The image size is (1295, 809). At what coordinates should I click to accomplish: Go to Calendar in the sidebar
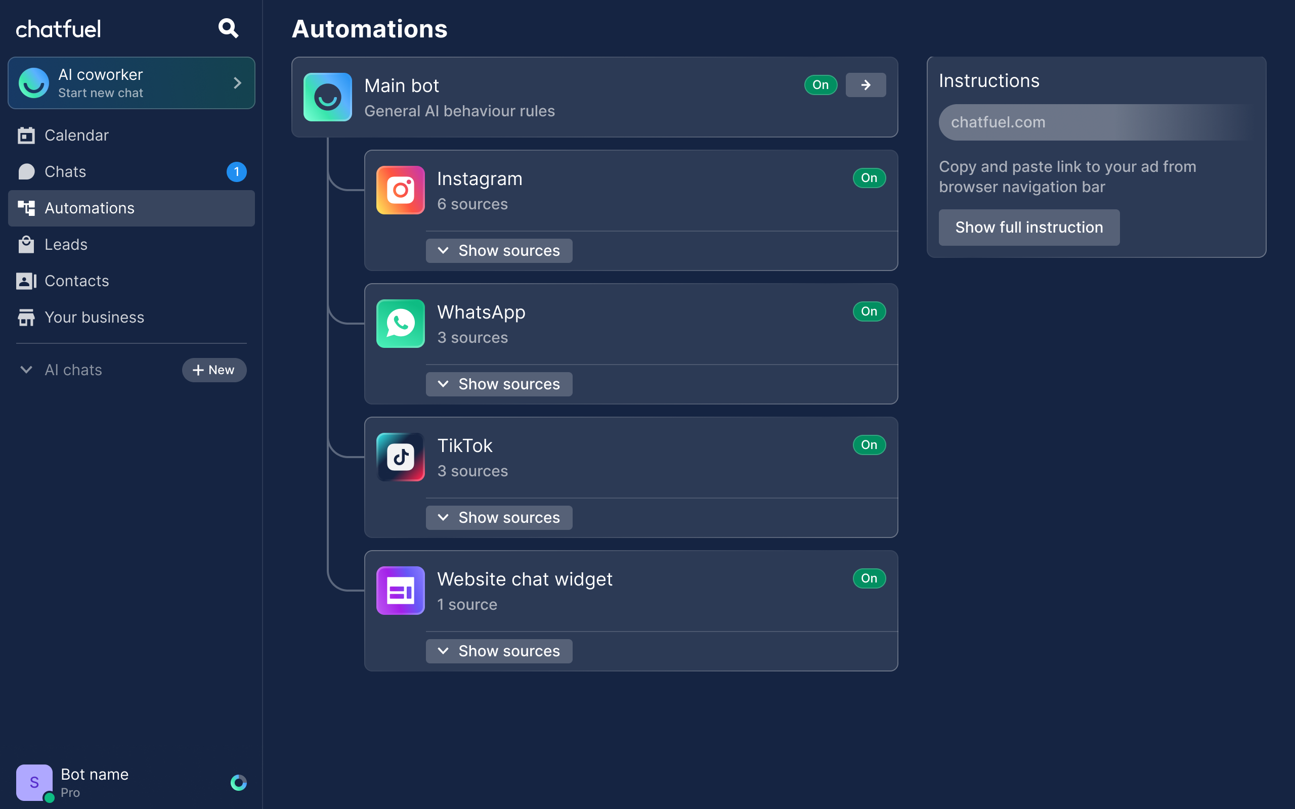131,136
